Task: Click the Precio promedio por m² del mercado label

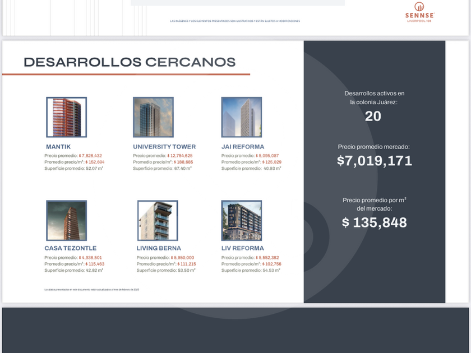Action: pos(375,204)
